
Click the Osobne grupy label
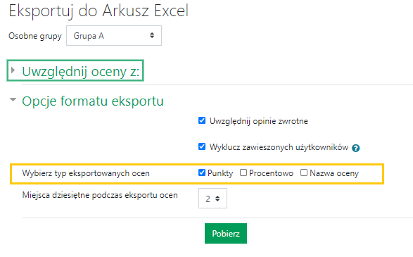click(x=35, y=36)
